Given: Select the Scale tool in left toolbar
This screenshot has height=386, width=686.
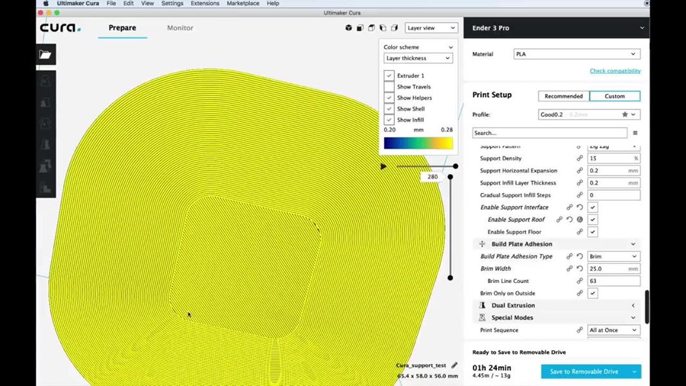Looking at the screenshot, I should tap(46, 103).
